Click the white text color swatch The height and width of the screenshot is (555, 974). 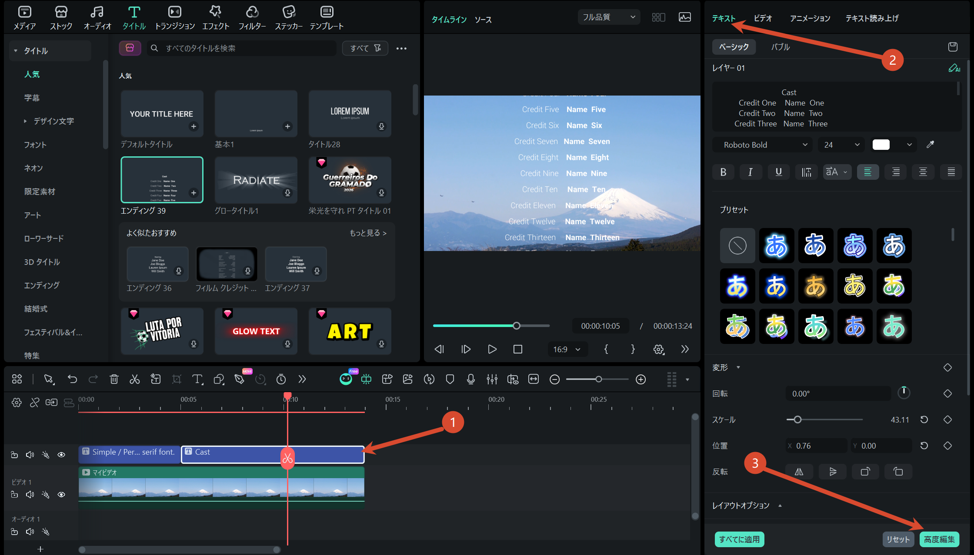(x=881, y=145)
